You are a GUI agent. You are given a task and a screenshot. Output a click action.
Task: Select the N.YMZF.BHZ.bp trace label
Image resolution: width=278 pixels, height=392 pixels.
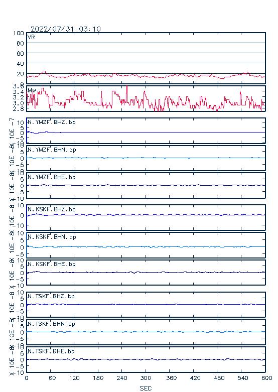pyautogui.click(x=52, y=122)
